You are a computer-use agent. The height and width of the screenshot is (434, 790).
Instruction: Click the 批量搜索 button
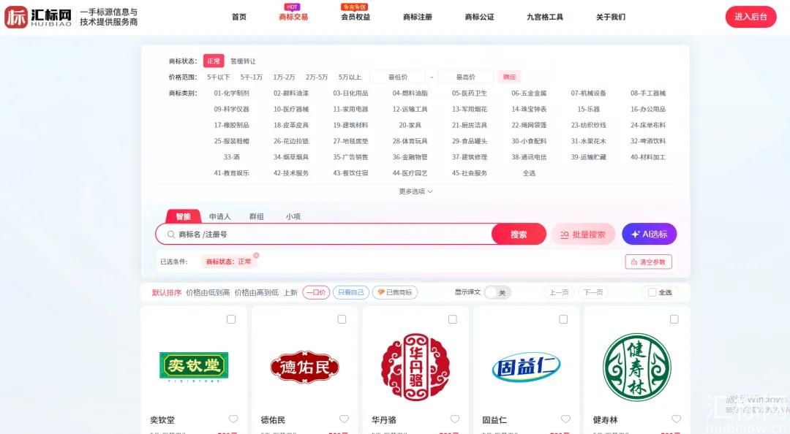click(x=583, y=234)
